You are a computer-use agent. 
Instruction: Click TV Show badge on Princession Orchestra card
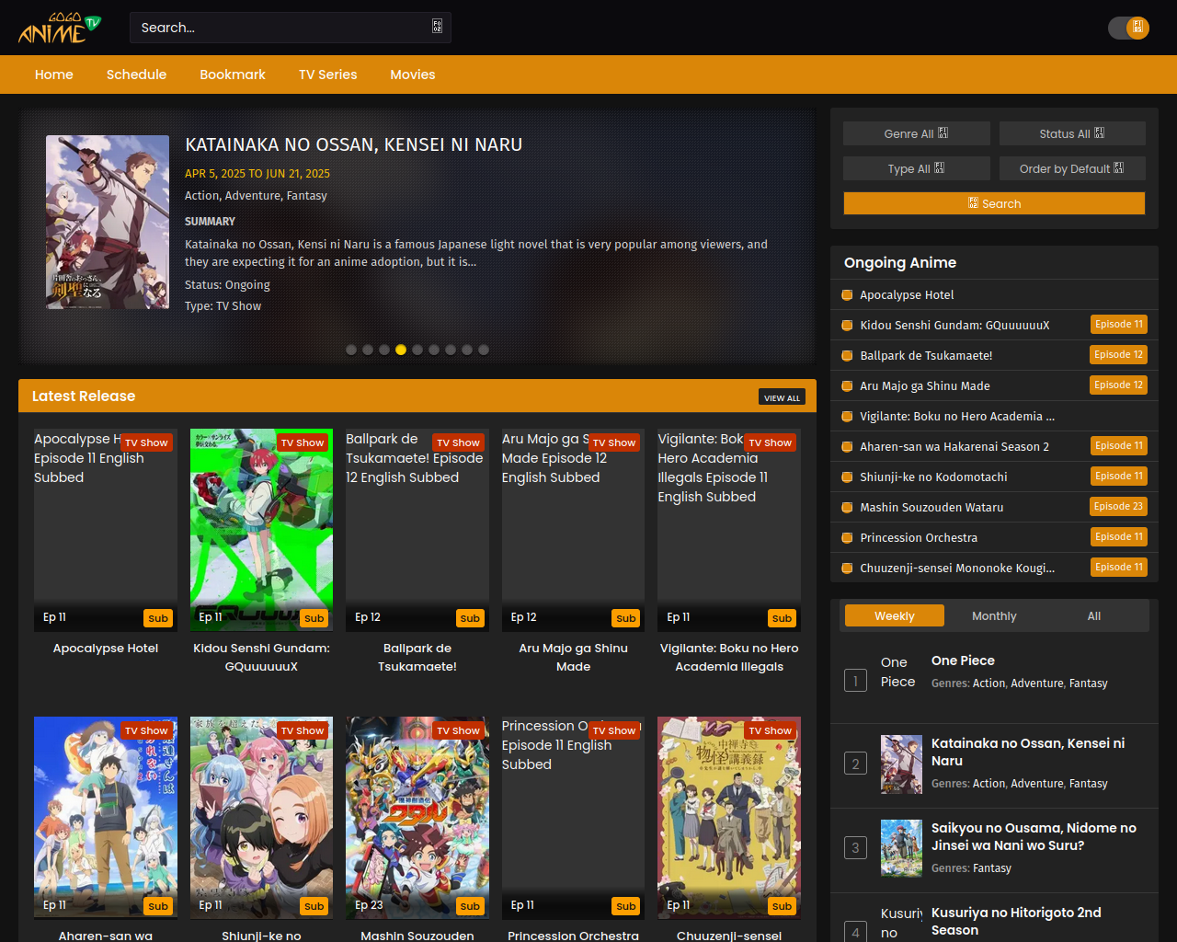(x=614, y=730)
